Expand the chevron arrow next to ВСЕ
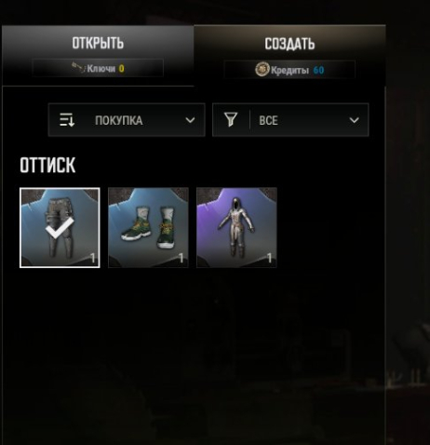The width and height of the screenshot is (430, 445). [355, 120]
